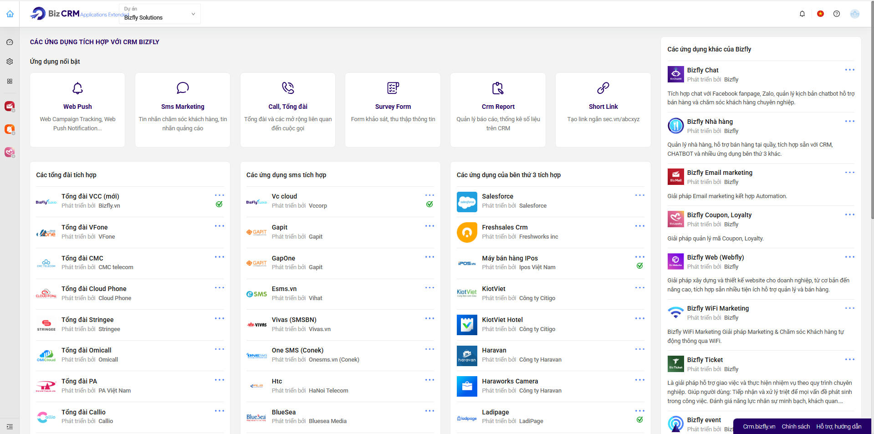Open options menu for Tổng đài Stringee
This screenshot has width=874, height=434.
pyautogui.click(x=220, y=318)
